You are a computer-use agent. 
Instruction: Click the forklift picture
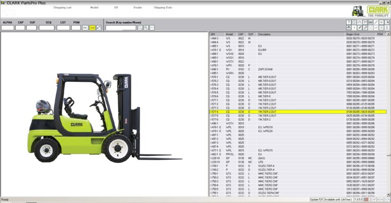point(104,118)
